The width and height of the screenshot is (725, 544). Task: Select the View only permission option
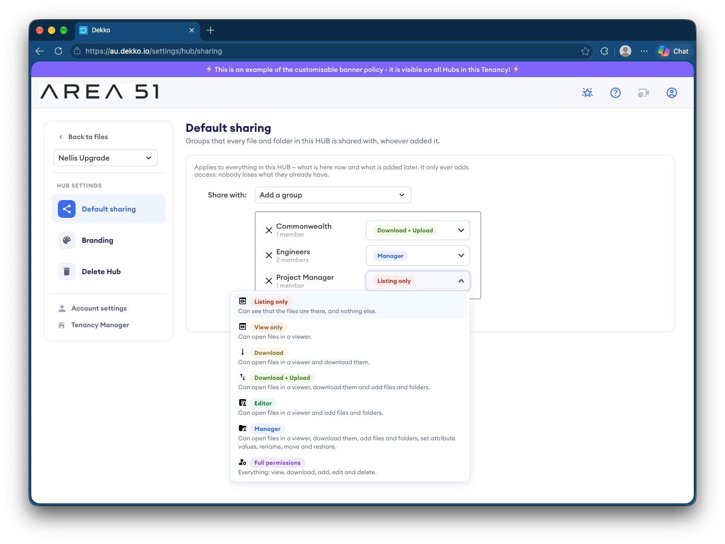[350, 331]
